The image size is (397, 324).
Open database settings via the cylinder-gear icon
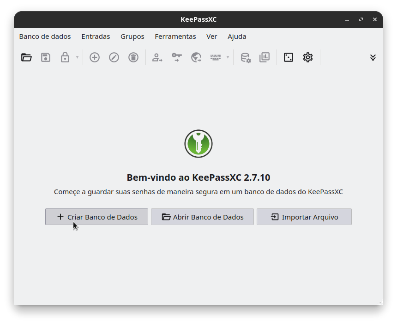point(245,58)
